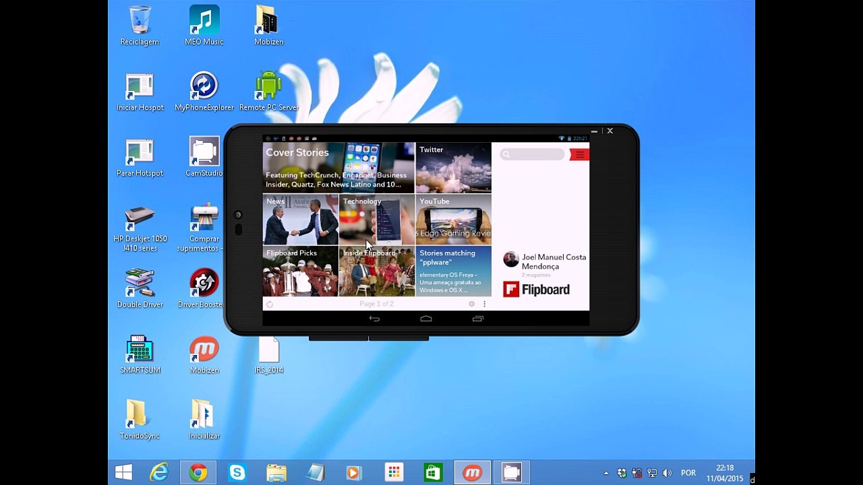This screenshot has width=863, height=485.
Task: Open the Reciclagem recycle bin icon
Action: pos(140,26)
